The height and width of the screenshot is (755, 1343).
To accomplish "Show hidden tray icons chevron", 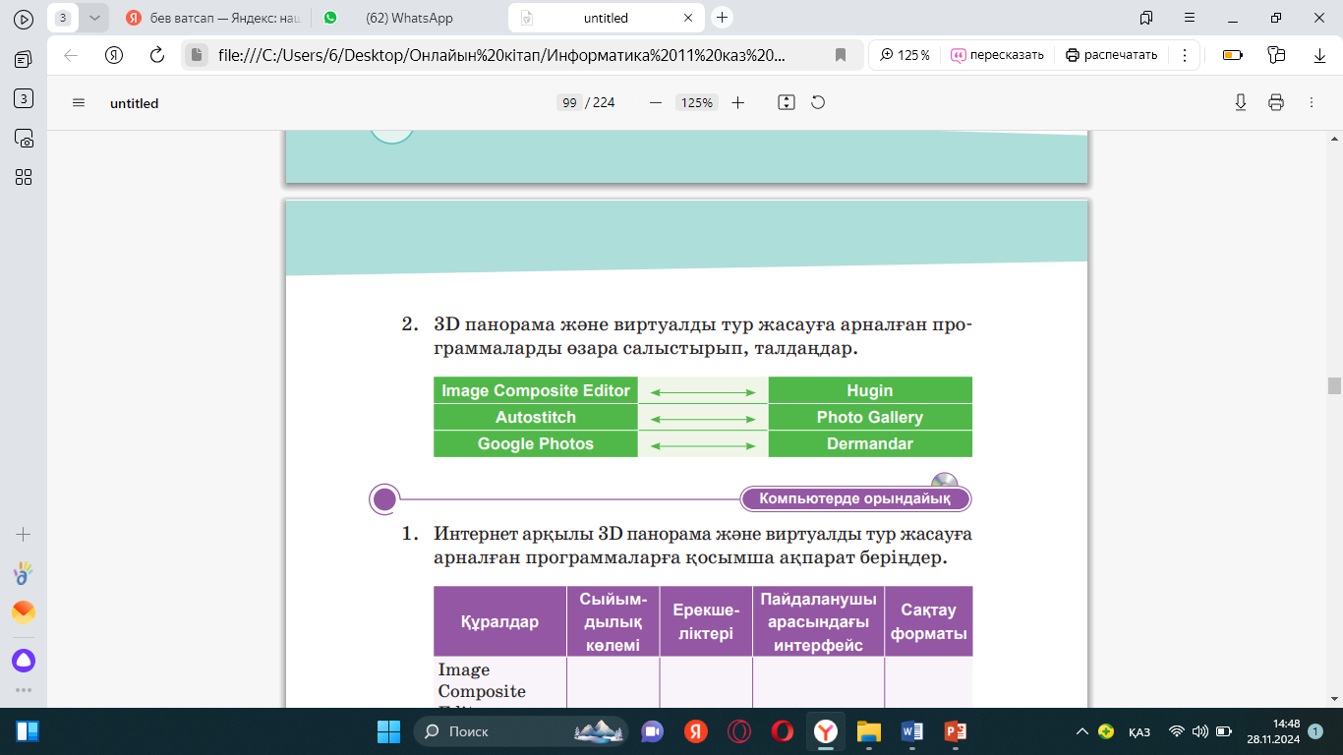I will click(x=1082, y=731).
